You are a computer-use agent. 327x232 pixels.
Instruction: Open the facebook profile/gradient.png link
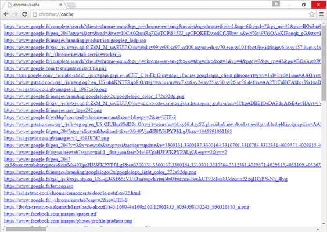coord(68,221)
